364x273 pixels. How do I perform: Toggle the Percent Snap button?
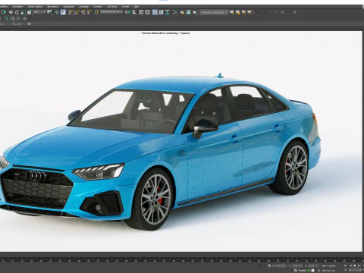click(83, 12)
